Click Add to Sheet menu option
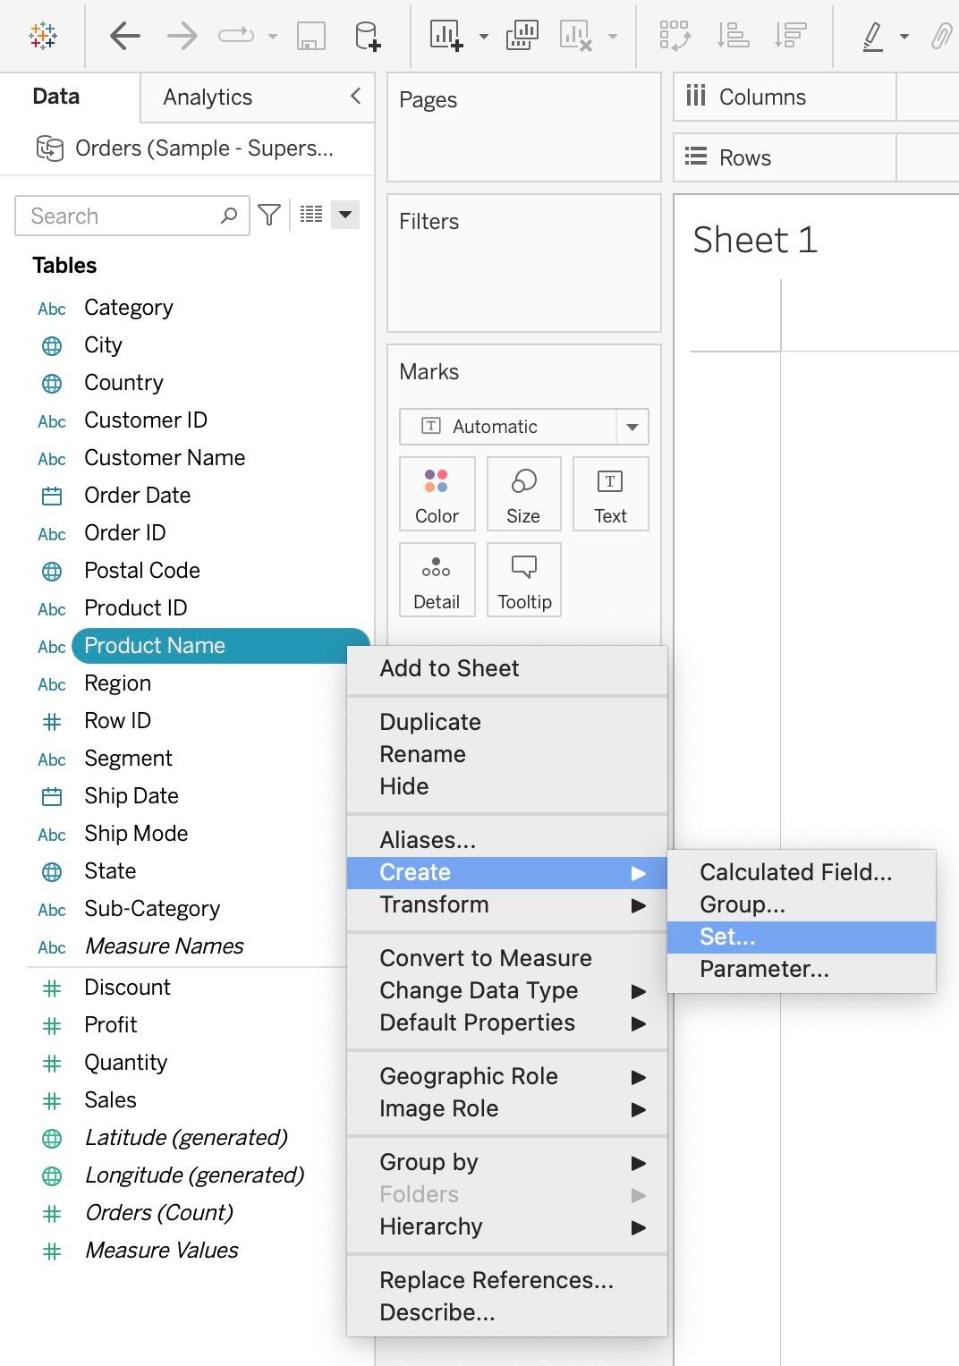The width and height of the screenshot is (959, 1366). (449, 668)
